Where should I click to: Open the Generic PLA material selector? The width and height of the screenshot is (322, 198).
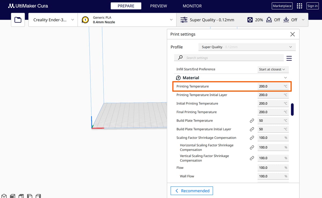click(127, 20)
